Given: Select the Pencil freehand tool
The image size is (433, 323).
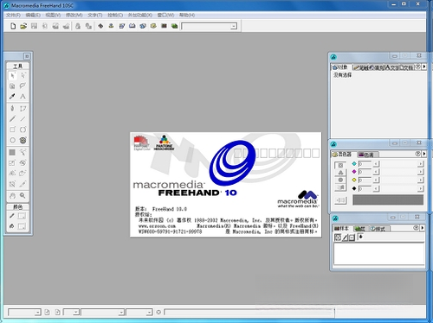Looking at the screenshot, I should click(x=12, y=119).
